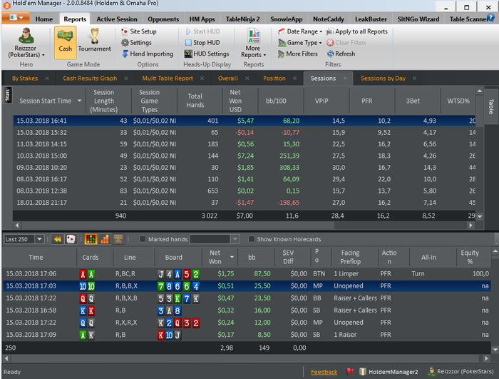Click the hand replayer cards icon
This screenshot has width=499, height=379.
point(71,239)
